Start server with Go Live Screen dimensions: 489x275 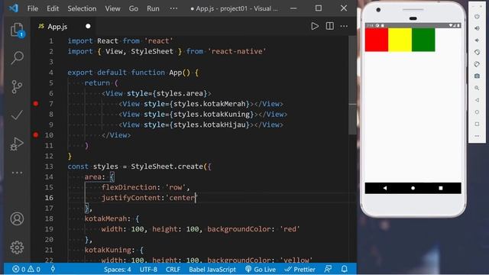click(x=261, y=269)
